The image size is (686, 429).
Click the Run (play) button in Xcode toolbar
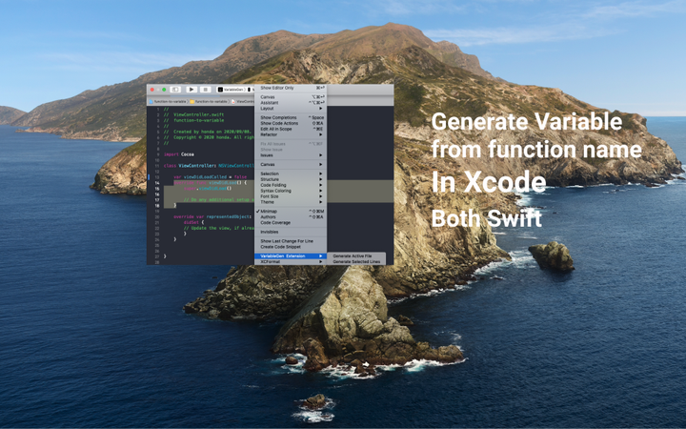coord(192,90)
